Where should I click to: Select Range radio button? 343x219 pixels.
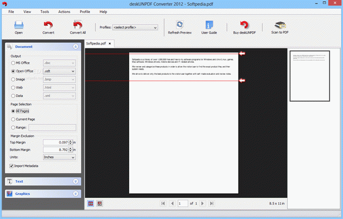pos(13,127)
